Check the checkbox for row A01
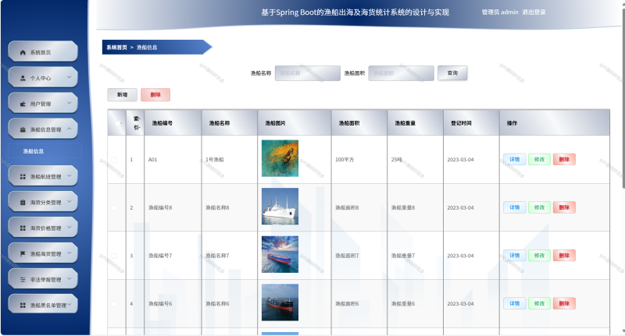625x336 pixels. click(114, 160)
